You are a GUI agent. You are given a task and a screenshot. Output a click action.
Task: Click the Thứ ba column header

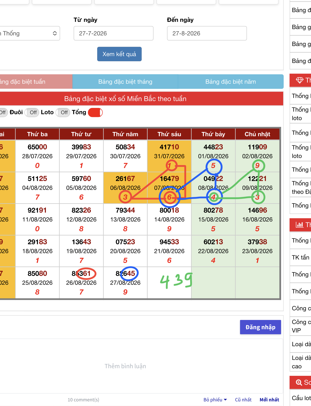click(x=37, y=134)
